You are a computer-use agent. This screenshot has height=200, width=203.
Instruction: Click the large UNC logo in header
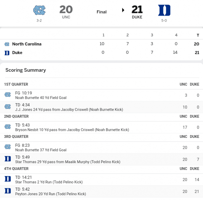(x=39, y=10)
